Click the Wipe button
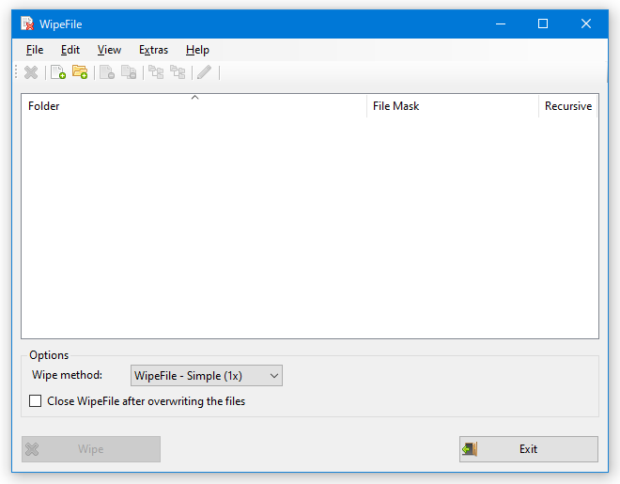This screenshot has width=620, height=484. 91,449
